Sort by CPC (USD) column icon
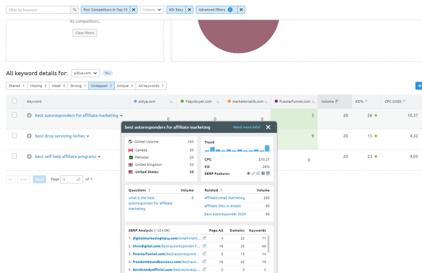The image size is (422, 273). (405, 101)
